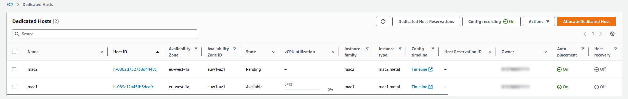The height and width of the screenshot is (99, 628).
Task: Open Dedicated Host Reservations
Action: pos(426,22)
